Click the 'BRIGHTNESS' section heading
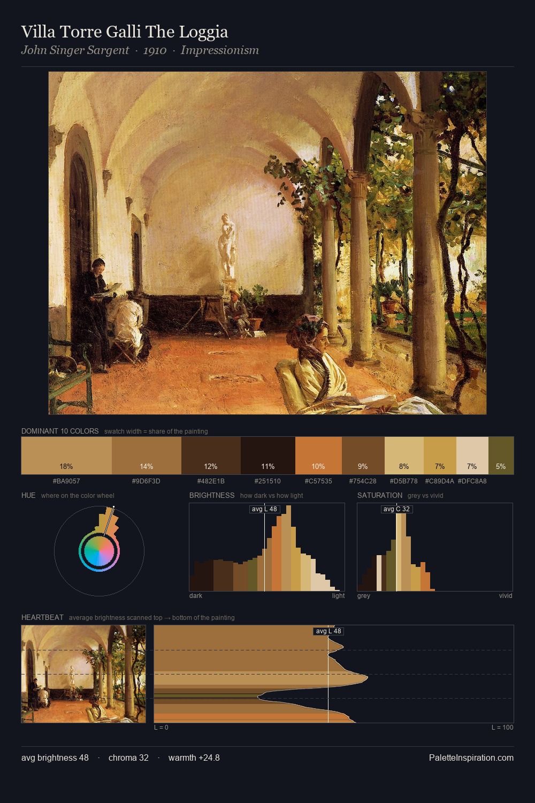The height and width of the screenshot is (803, 535). (212, 495)
